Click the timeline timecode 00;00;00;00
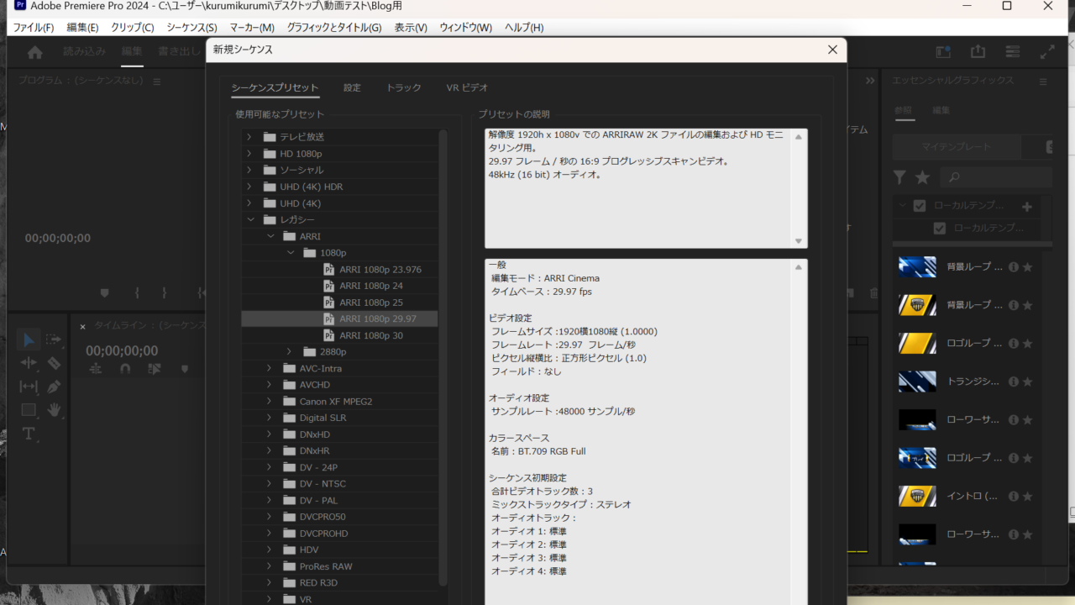The height and width of the screenshot is (605, 1075). point(122,350)
